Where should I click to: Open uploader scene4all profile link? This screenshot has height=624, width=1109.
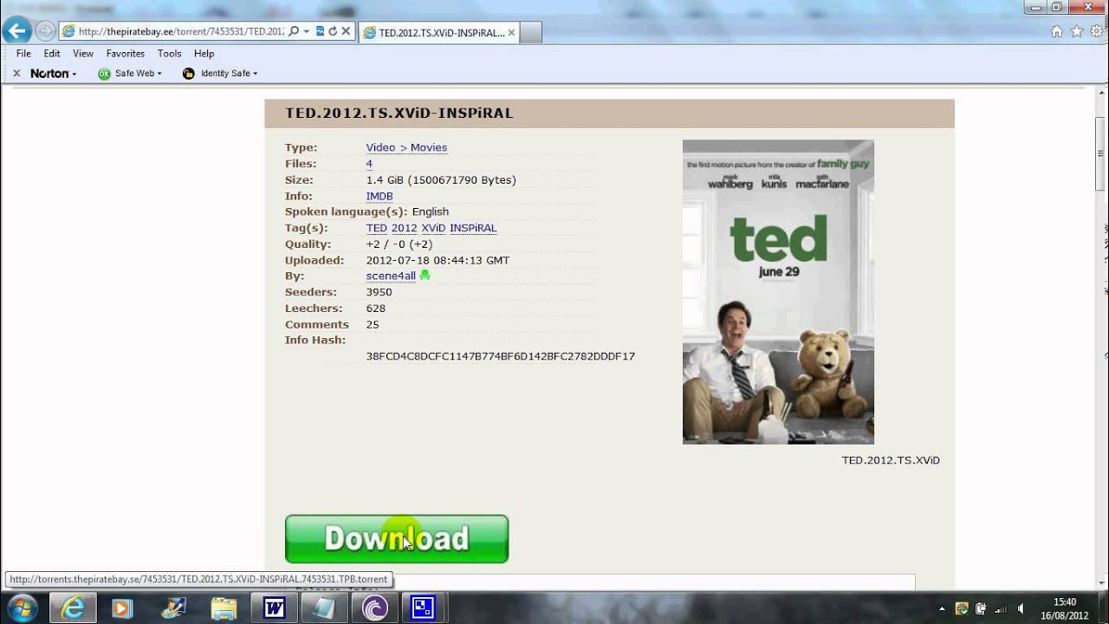tap(391, 276)
